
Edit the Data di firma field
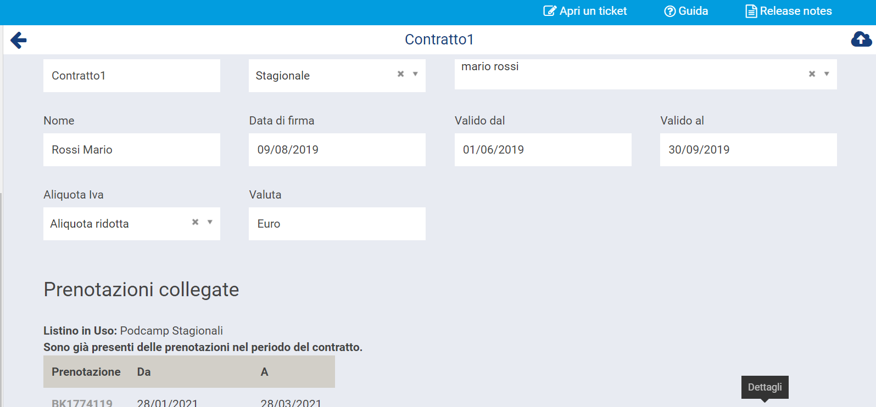coord(337,150)
